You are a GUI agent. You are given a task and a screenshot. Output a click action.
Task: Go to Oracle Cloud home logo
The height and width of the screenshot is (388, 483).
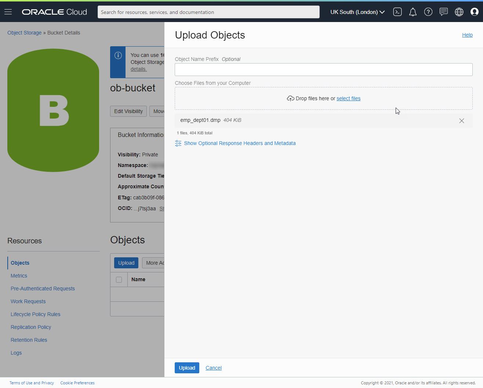tap(54, 12)
